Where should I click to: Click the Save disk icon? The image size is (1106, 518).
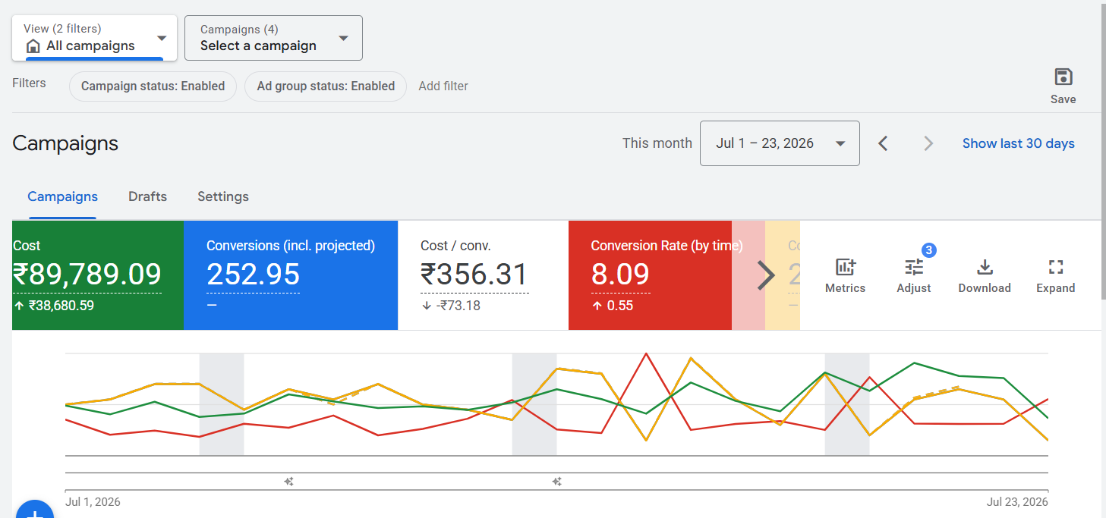tap(1063, 77)
